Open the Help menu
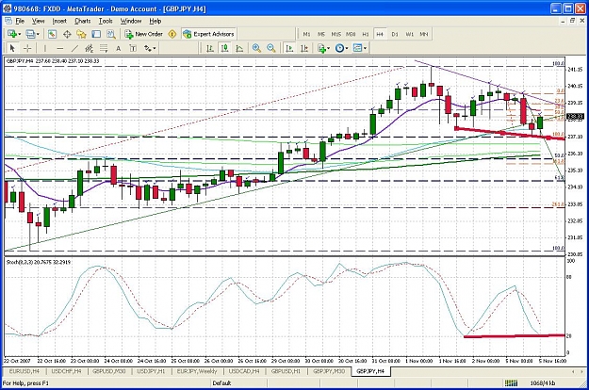The image size is (589, 390). [x=155, y=21]
